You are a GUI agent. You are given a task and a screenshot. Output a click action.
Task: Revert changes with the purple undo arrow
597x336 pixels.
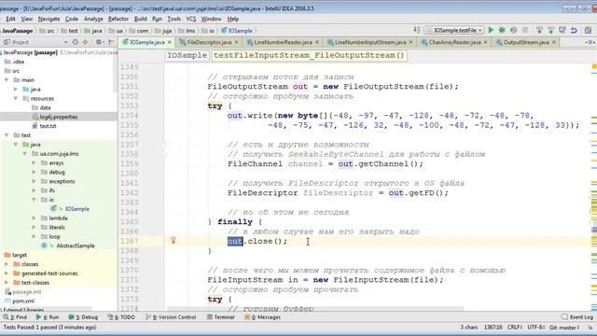coord(574,30)
